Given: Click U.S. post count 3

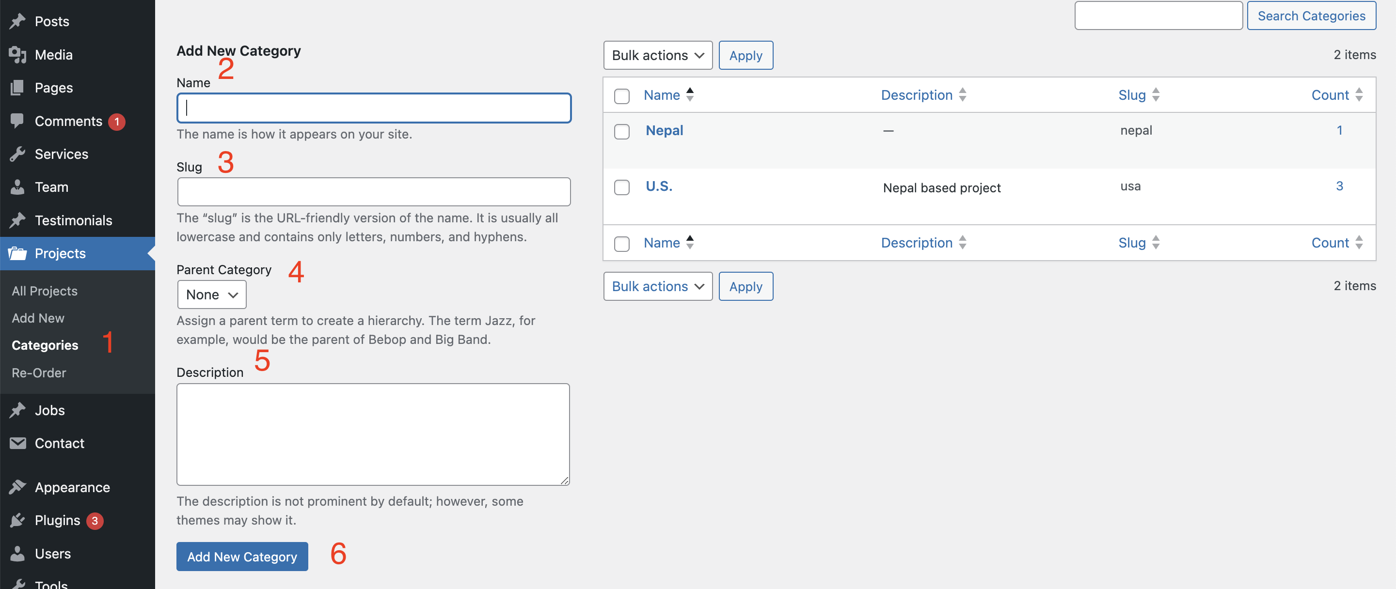Looking at the screenshot, I should [1340, 186].
